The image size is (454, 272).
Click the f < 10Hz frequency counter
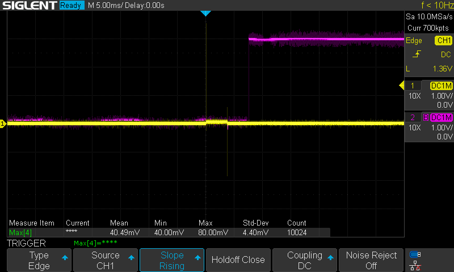tap(437, 5)
